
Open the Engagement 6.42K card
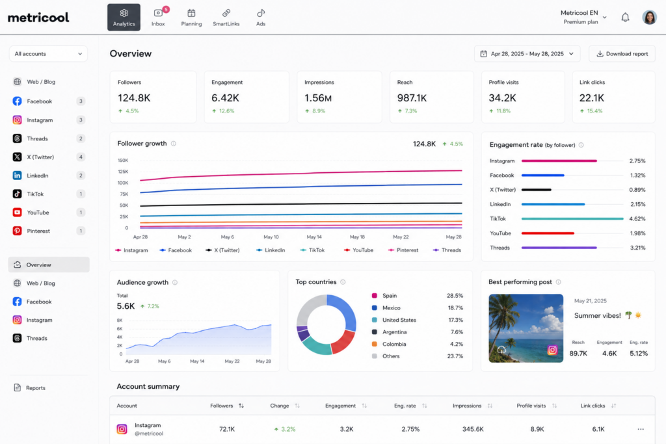(246, 98)
